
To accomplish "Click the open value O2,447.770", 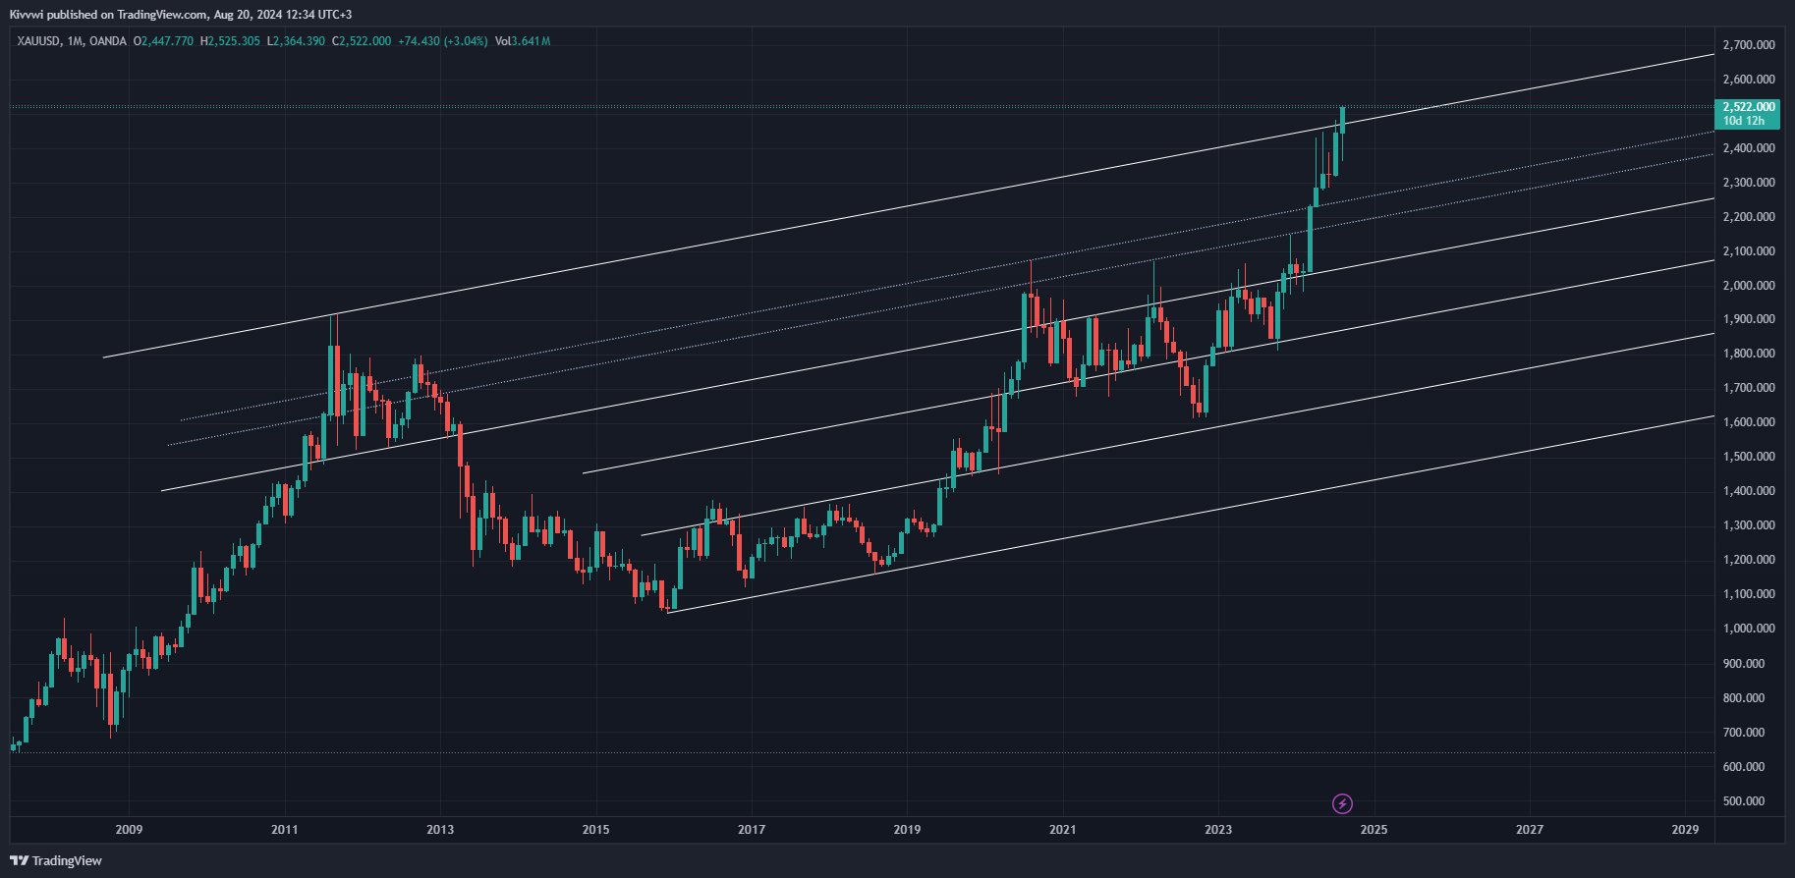I will [x=164, y=41].
